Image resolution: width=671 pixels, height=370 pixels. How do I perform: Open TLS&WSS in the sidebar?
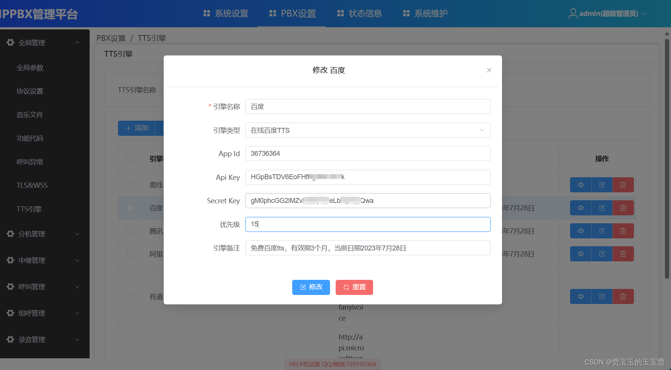tap(32, 186)
